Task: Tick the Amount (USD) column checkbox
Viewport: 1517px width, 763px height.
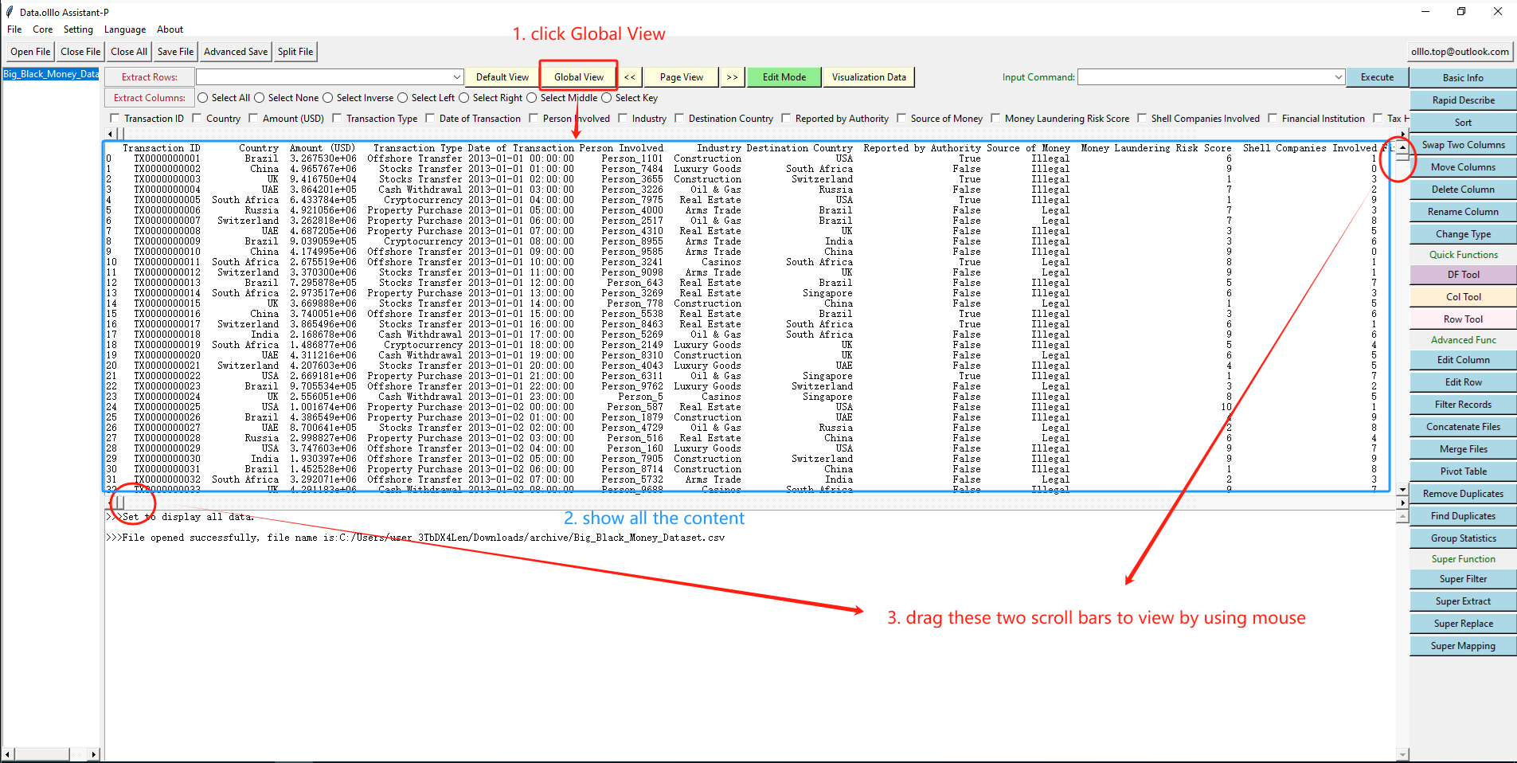Action: pyautogui.click(x=253, y=119)
